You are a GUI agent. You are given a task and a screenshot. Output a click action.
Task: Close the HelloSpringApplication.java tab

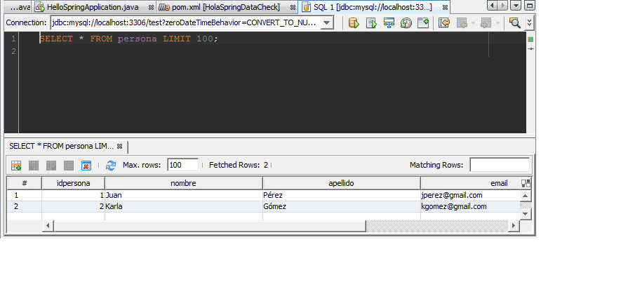point(151,7)
